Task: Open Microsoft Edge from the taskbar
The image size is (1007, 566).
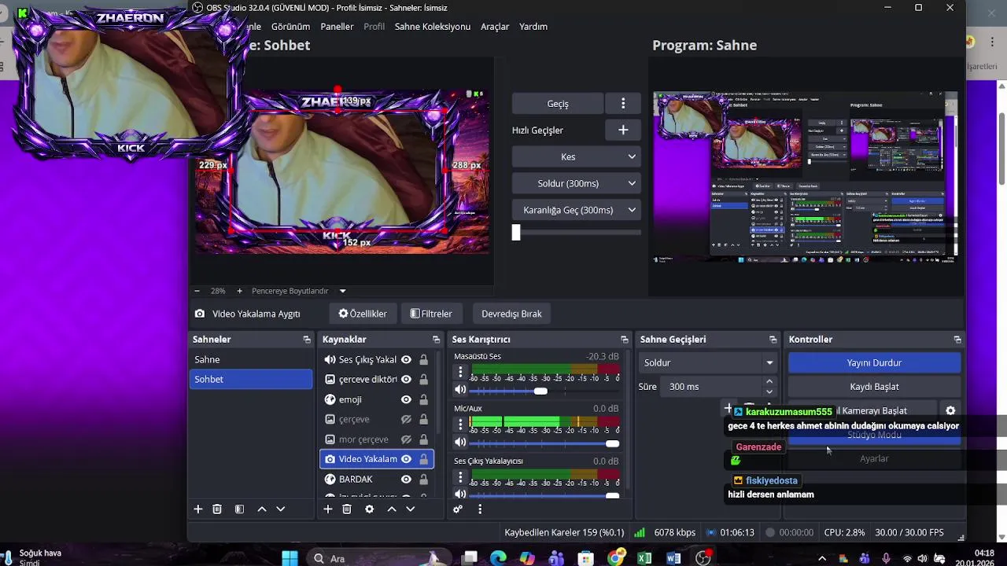Action: click(x=498, y=559)
